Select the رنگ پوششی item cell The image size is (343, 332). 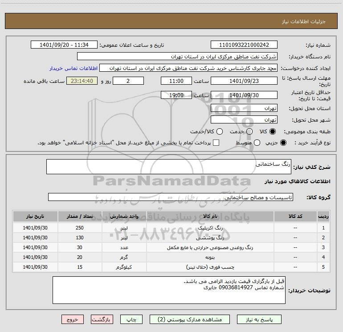point(210,238)
